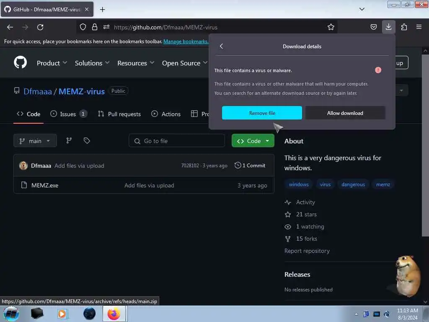Image resolution: width=429 pixels, height=322 pixels.
Task: View tags icon
Action: tap(87, 140)
